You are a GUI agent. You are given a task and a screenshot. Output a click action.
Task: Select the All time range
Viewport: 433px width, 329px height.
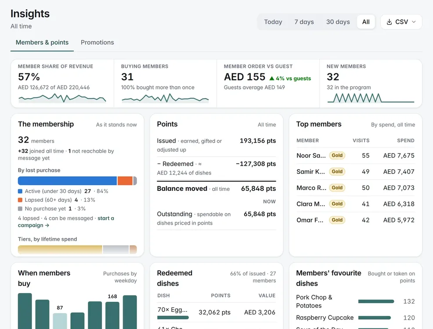pyautogui.click(x=366, y=22)
